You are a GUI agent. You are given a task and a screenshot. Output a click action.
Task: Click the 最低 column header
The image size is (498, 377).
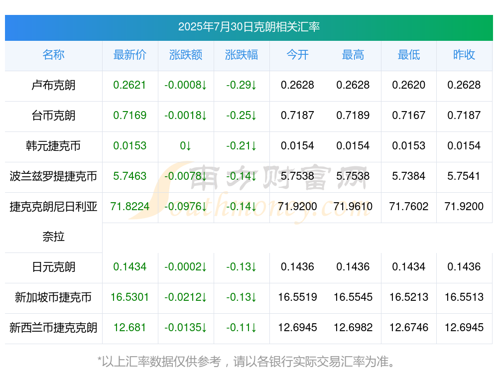(409, 55)
